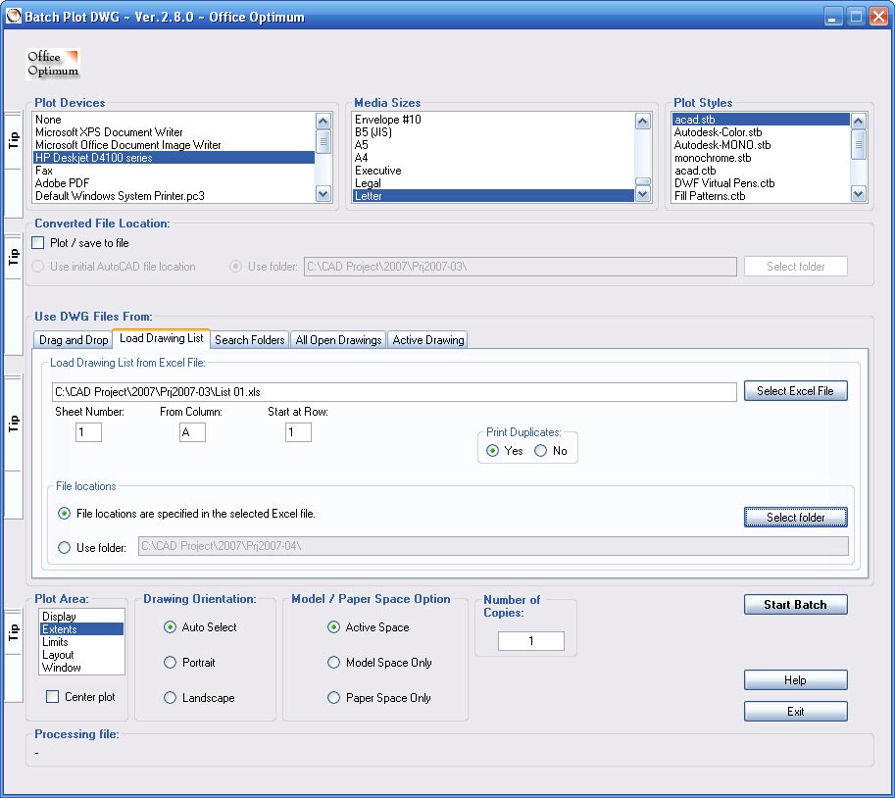Image resolution: width=895 pixels, height=798 pixels.
Task: Select A4 media size
Action: point(493,158)
